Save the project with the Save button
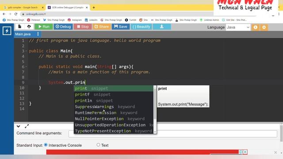The height and width of the screenshot is (159, 283). [x=121, y=26]
